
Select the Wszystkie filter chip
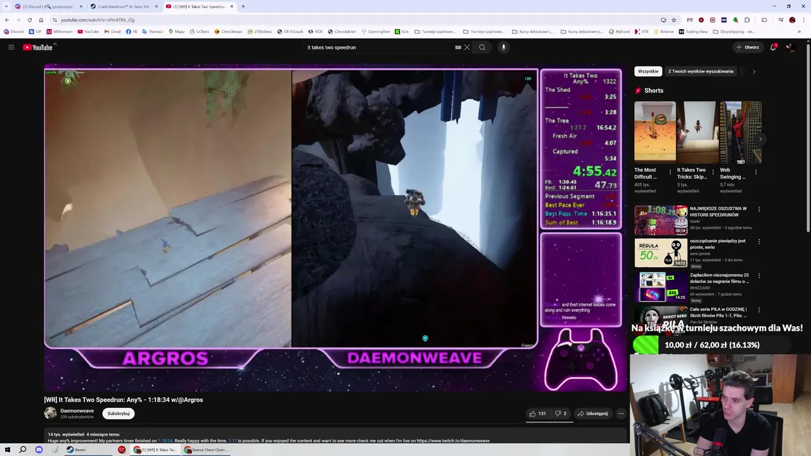point(648,72)
